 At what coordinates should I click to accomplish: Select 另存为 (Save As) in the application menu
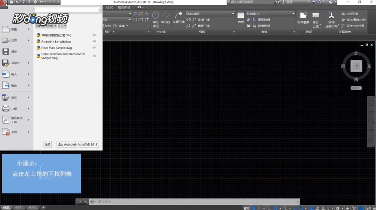(16, 63)
